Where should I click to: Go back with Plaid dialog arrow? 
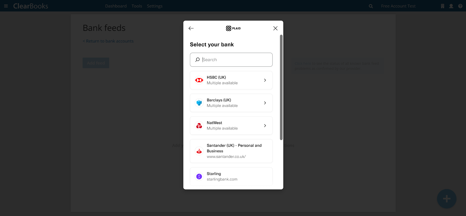(191, 28)
